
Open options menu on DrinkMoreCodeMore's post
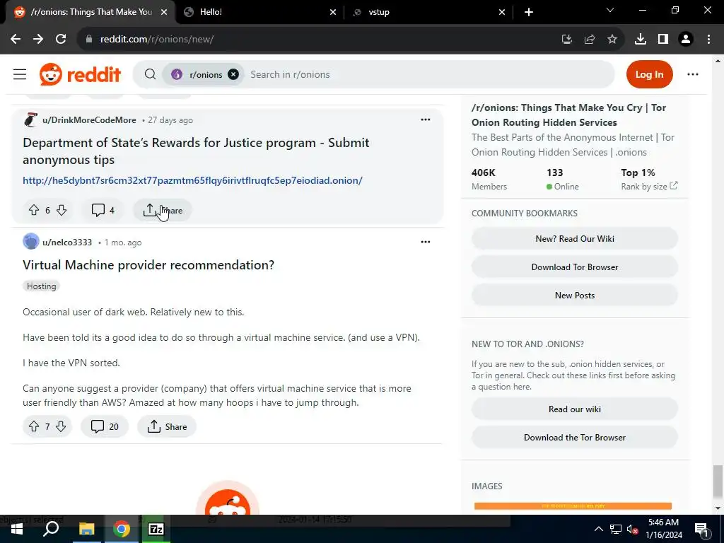pos(425,119)
